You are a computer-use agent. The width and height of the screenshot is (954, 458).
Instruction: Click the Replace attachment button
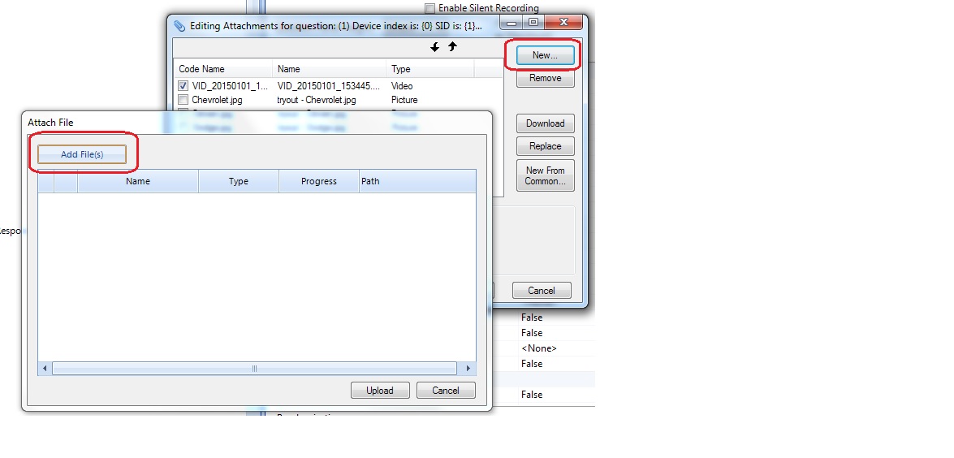pyautogui.click(x=545, y=147)
